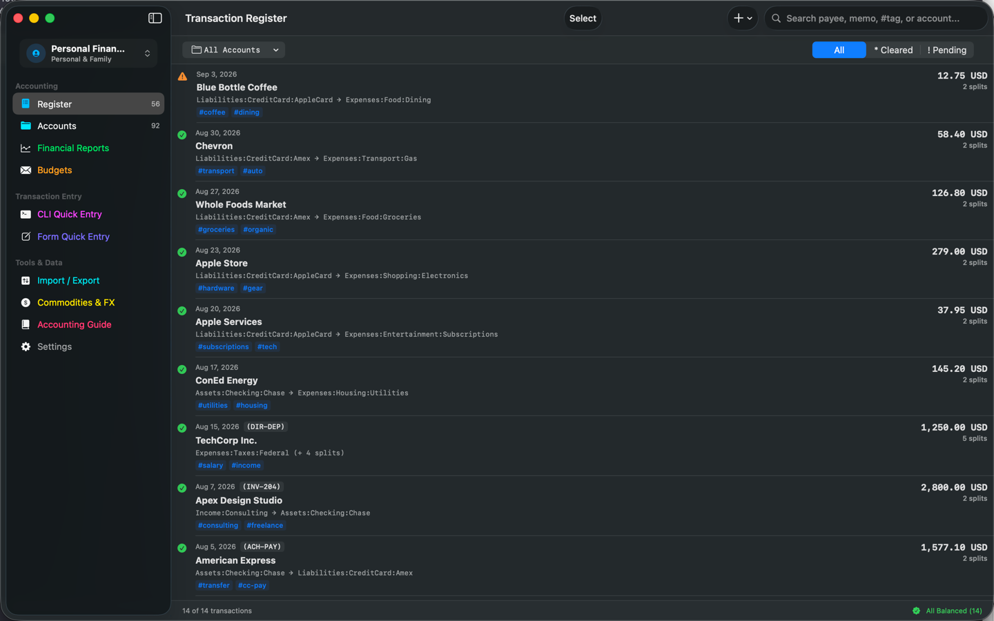Select the TechCorp Inc. payee name

226,440
